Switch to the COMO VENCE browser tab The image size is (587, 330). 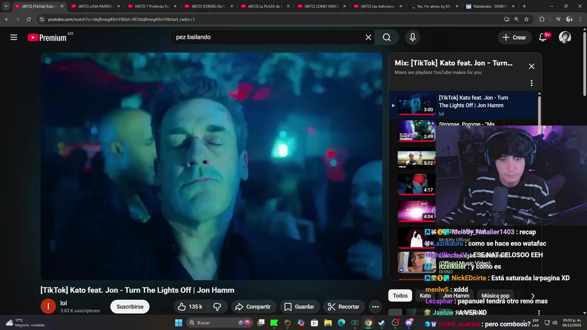coord(321,6)
